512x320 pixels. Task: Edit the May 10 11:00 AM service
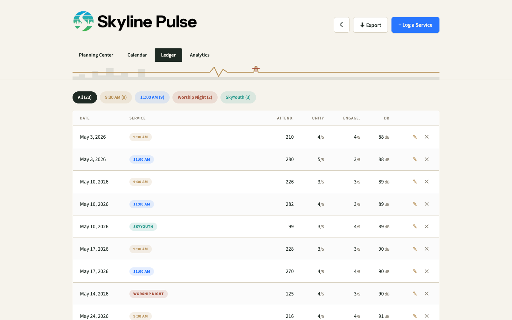pyautogui.click(x=415, y=204)
